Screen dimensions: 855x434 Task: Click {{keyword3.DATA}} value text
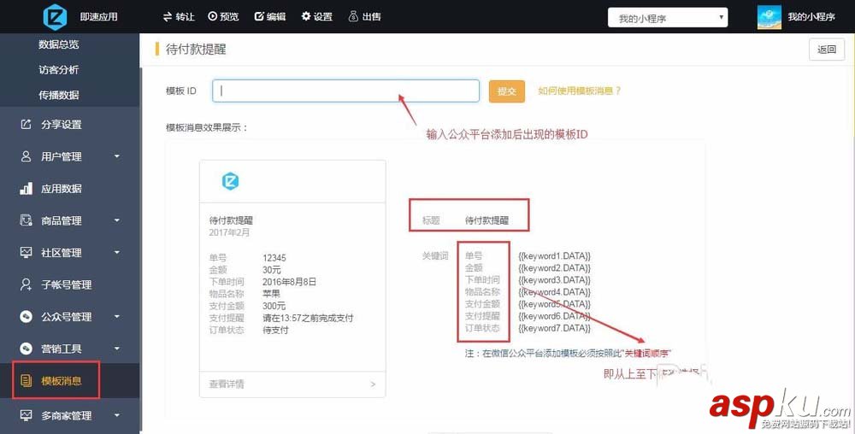tap(555, 280)
